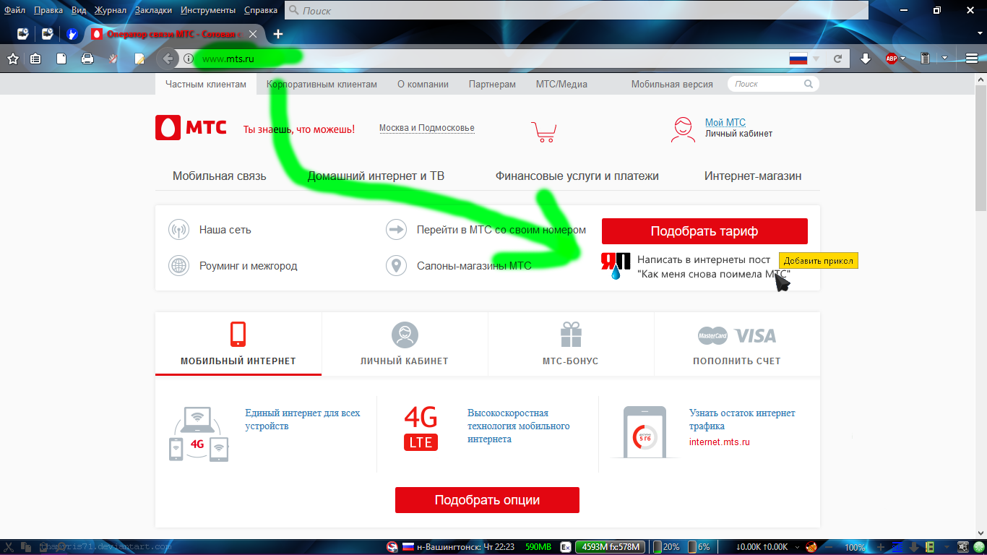Image resolution: width=987 pixels, height=555 pixels.
Task: Click the first pinned tab icon
Action: coord(23,33)
